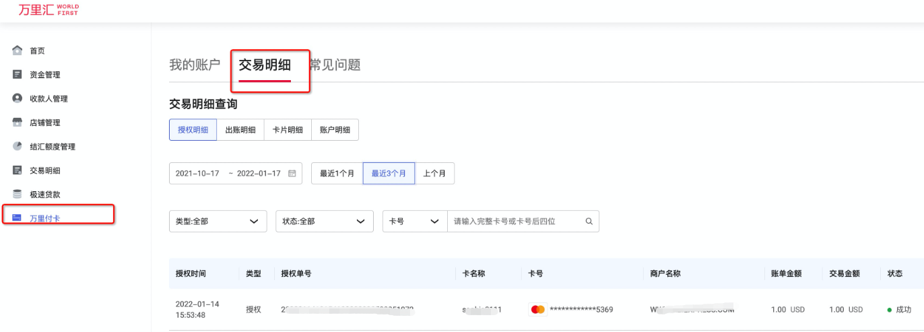Click the 上个月 button
This screenshot has width=924, height=332.
pos(434,173)
